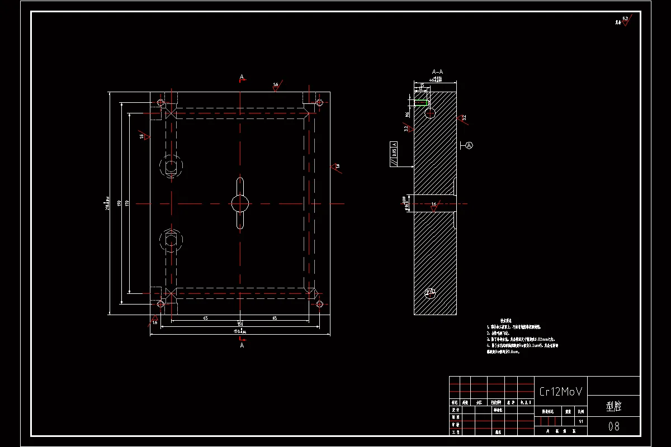
Task: Select the M6 thread callout
Action: 408,113
